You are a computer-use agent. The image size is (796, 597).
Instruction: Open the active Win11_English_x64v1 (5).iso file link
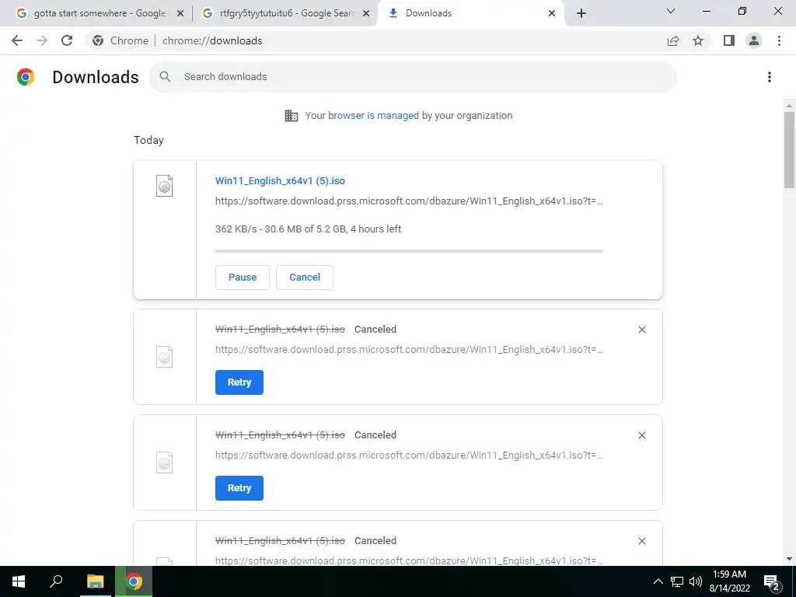click(280, 180)
